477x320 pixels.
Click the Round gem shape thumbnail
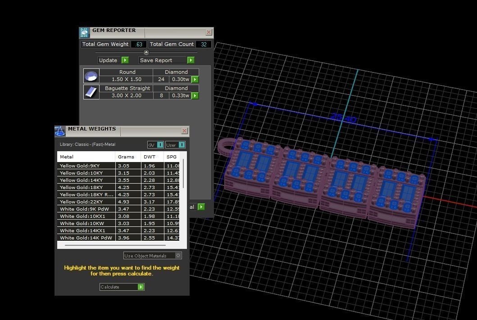click(91, 76)
